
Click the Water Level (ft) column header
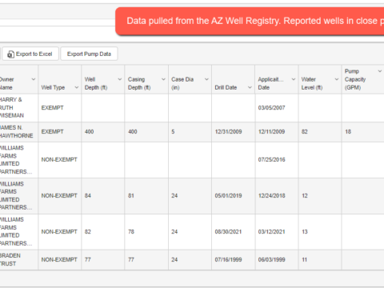[x=312, y=83]
